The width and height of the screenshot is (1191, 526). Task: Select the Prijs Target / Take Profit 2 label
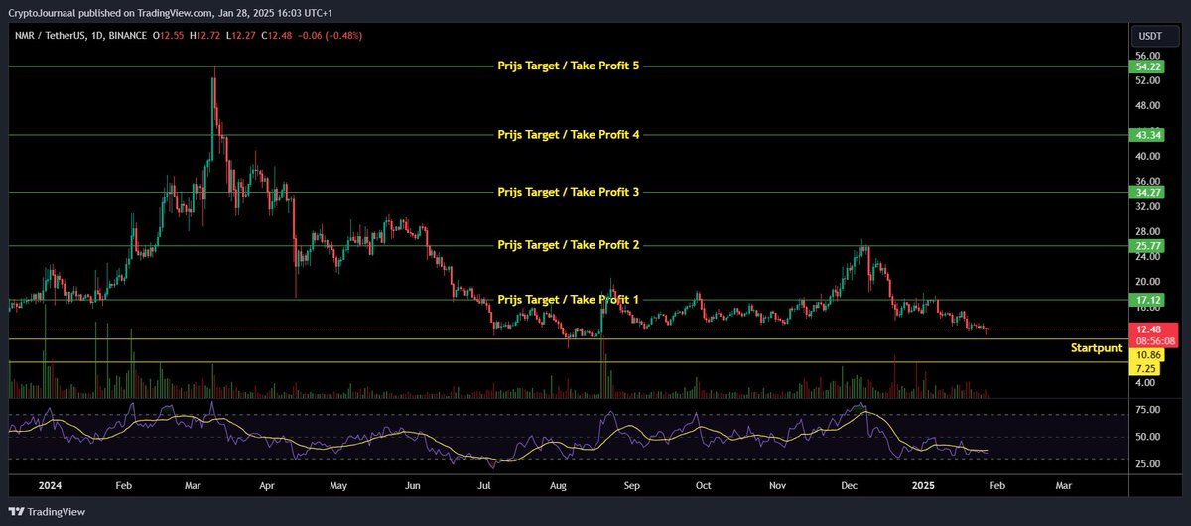point(569,244)
